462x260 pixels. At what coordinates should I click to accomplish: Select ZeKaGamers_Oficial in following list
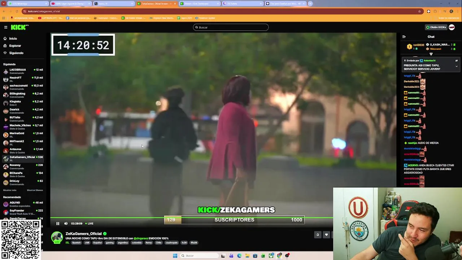[x=23, y=158]
